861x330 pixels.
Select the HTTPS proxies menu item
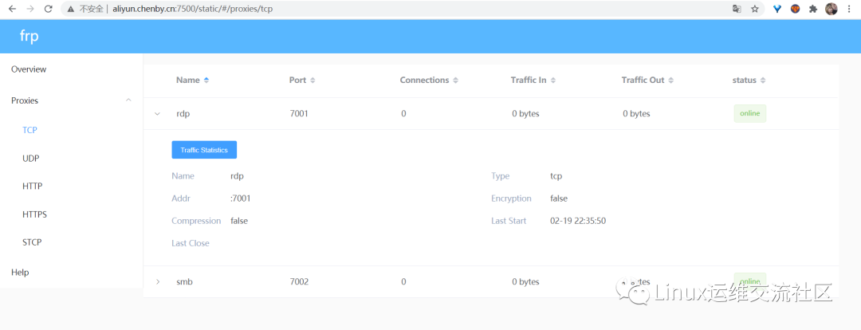tap(34, 214)
